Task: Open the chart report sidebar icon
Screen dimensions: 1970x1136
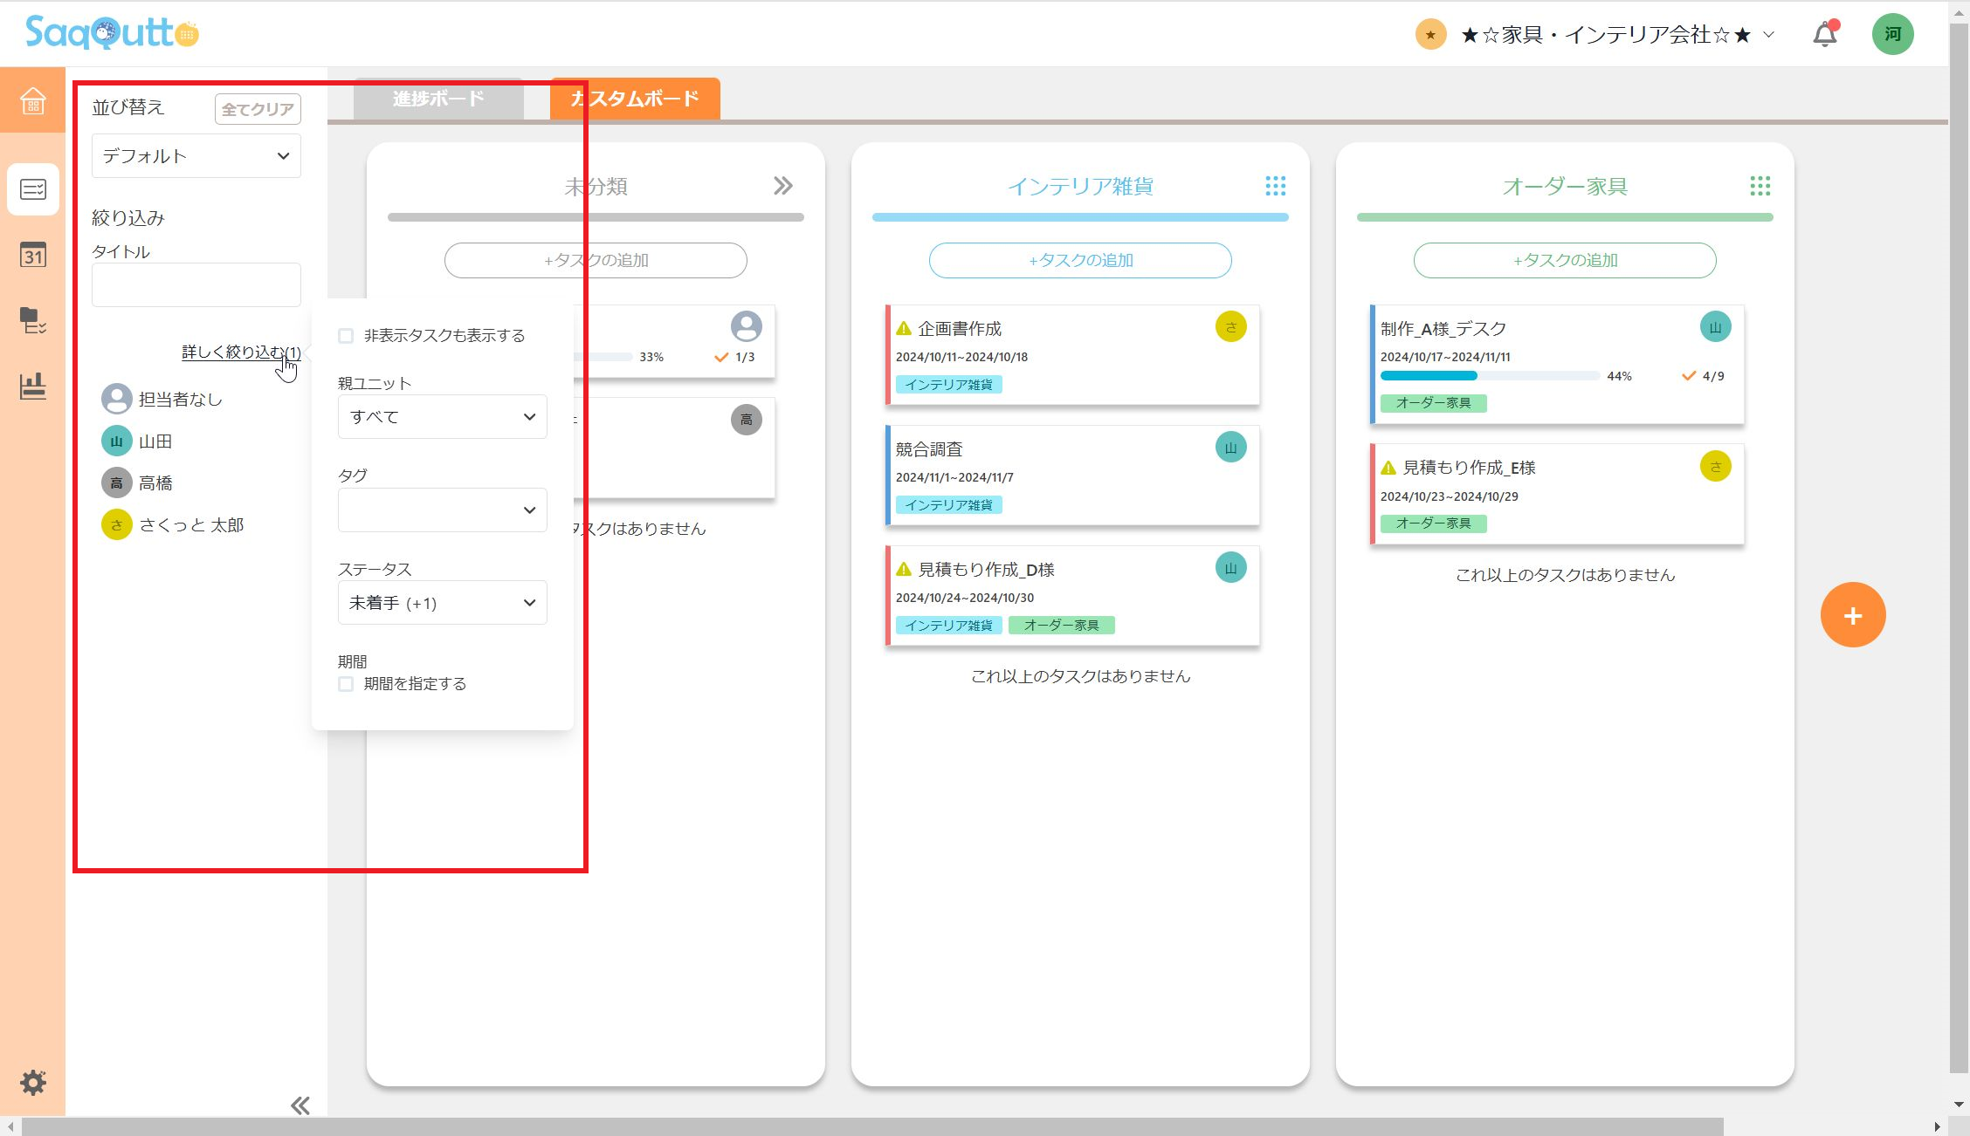Action: coord(32,386)
